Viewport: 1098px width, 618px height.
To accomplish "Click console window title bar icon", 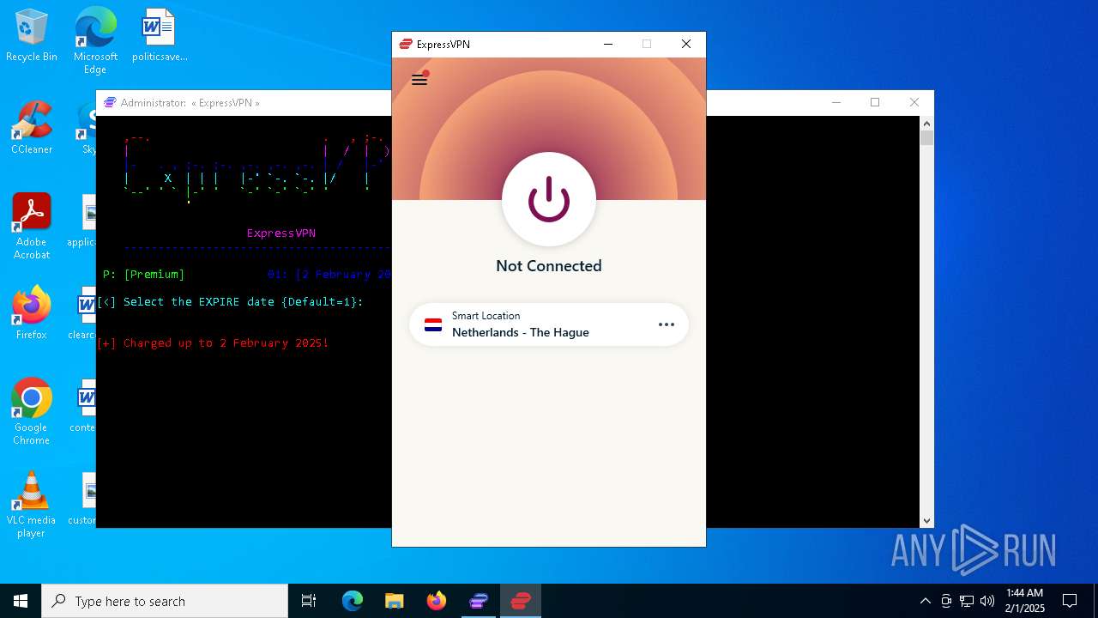I will pos(110,102).
